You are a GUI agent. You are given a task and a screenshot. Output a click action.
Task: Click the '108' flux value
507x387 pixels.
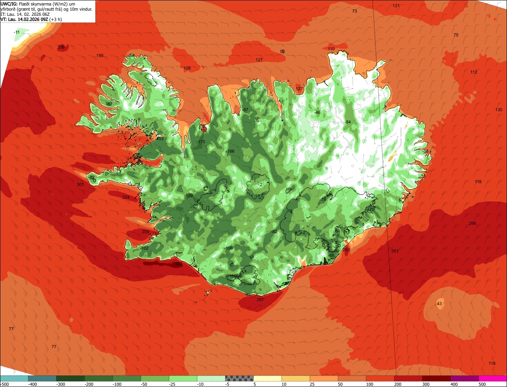187,68
